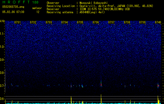Click the Receiver label
The width and height of the screenshot is (164, 104).
point(53,9)
